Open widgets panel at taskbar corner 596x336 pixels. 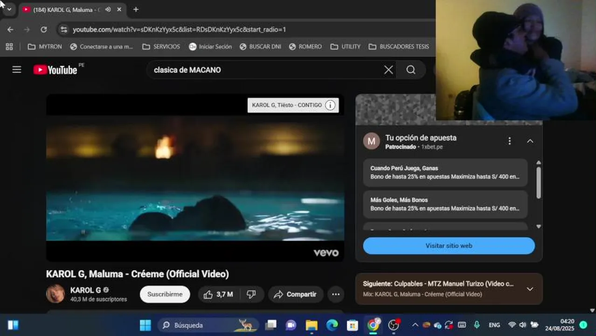tap(13, 325)
